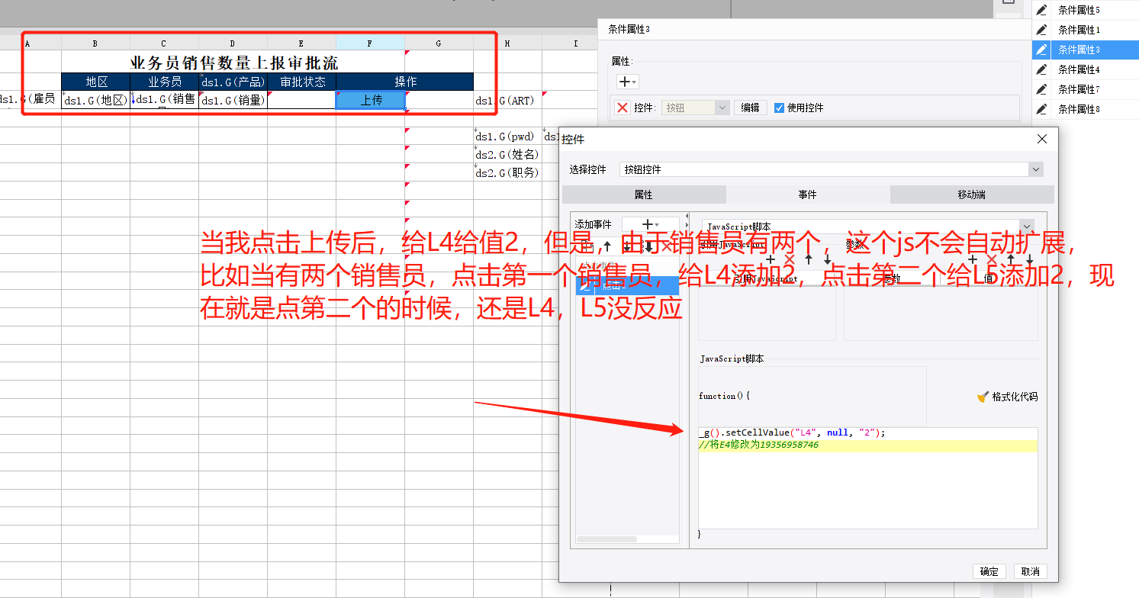This screenshot has height=598, width=1139.
Task: Expand event list with right splitter arrow
Action: 685,227
